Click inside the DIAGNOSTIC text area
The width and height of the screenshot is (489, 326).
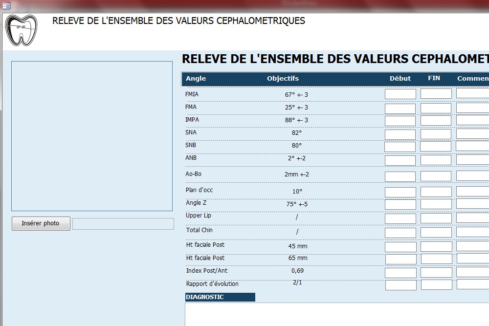[x=336, y=314]
